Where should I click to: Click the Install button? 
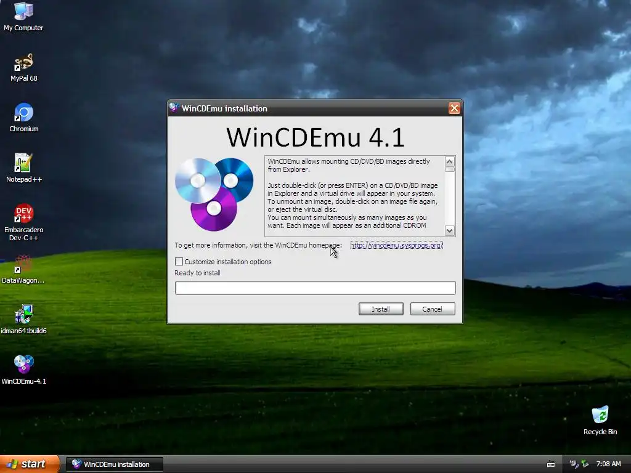coord(381,309)
